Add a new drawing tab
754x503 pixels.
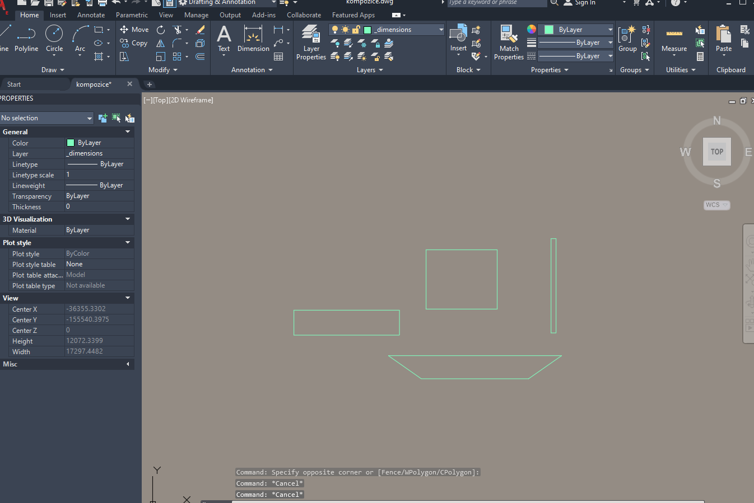tap(150, 84)
